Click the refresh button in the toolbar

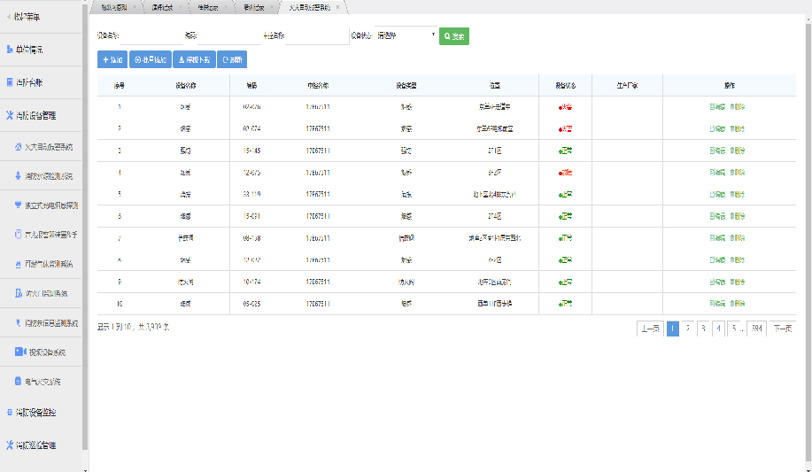232,60
